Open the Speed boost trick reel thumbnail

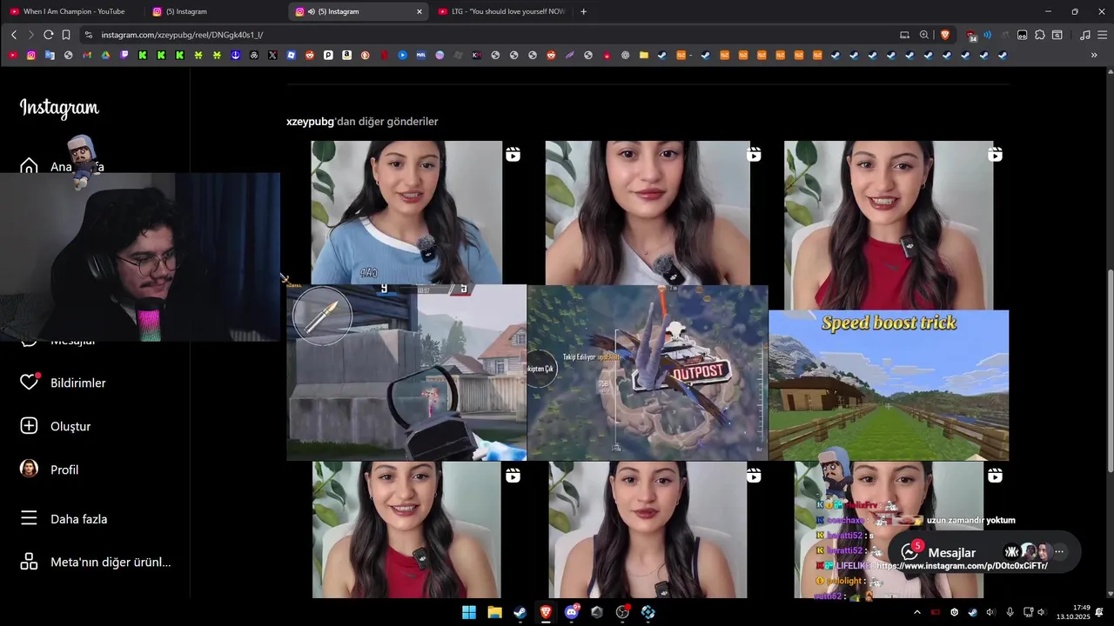click(889, 385)
